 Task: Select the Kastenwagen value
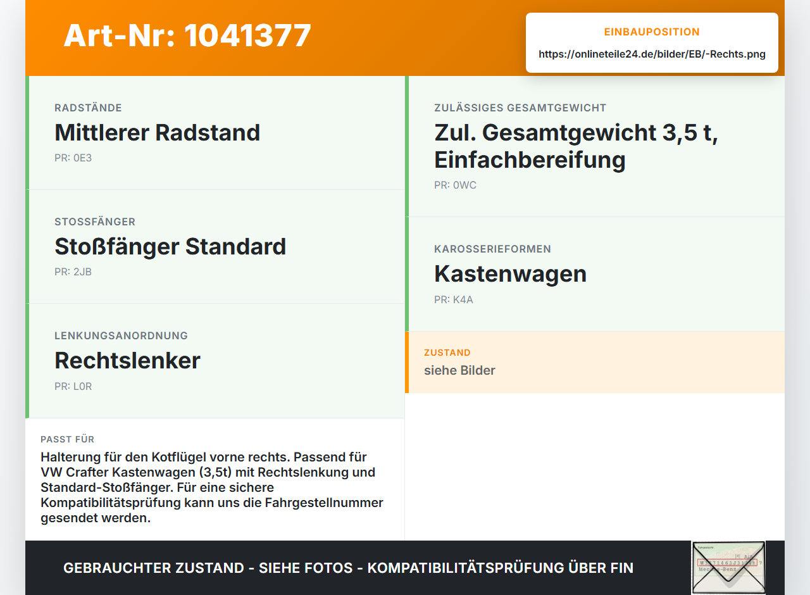point(510,273)
